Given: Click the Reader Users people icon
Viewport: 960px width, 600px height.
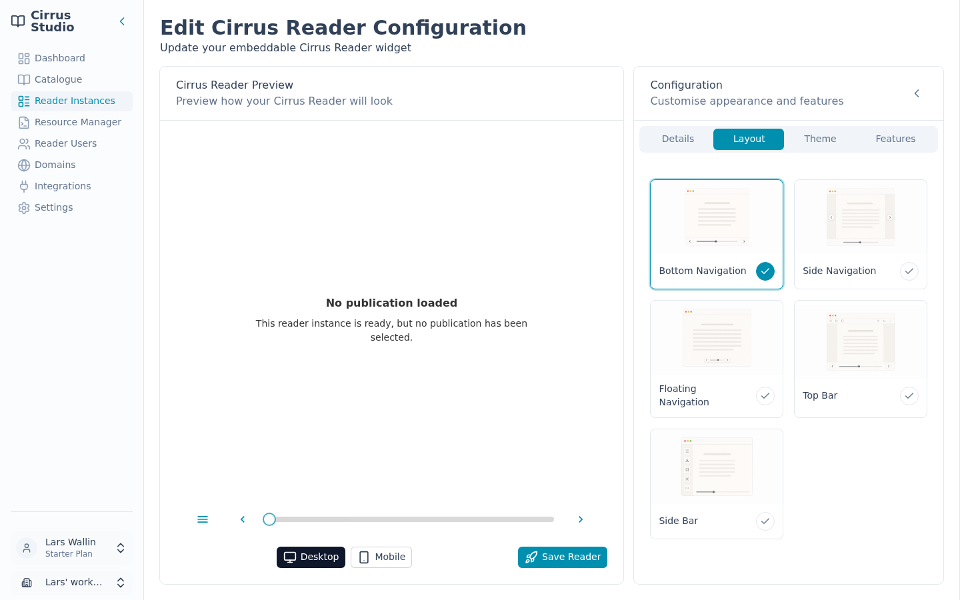Looking at the screenshot, I should pos(24,144).
